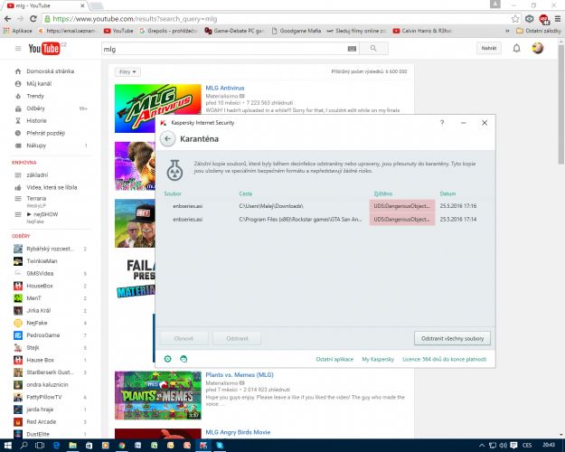
Task: Open YouTube bookmark in bookmarks bar
Action: (x=118, y=31)
